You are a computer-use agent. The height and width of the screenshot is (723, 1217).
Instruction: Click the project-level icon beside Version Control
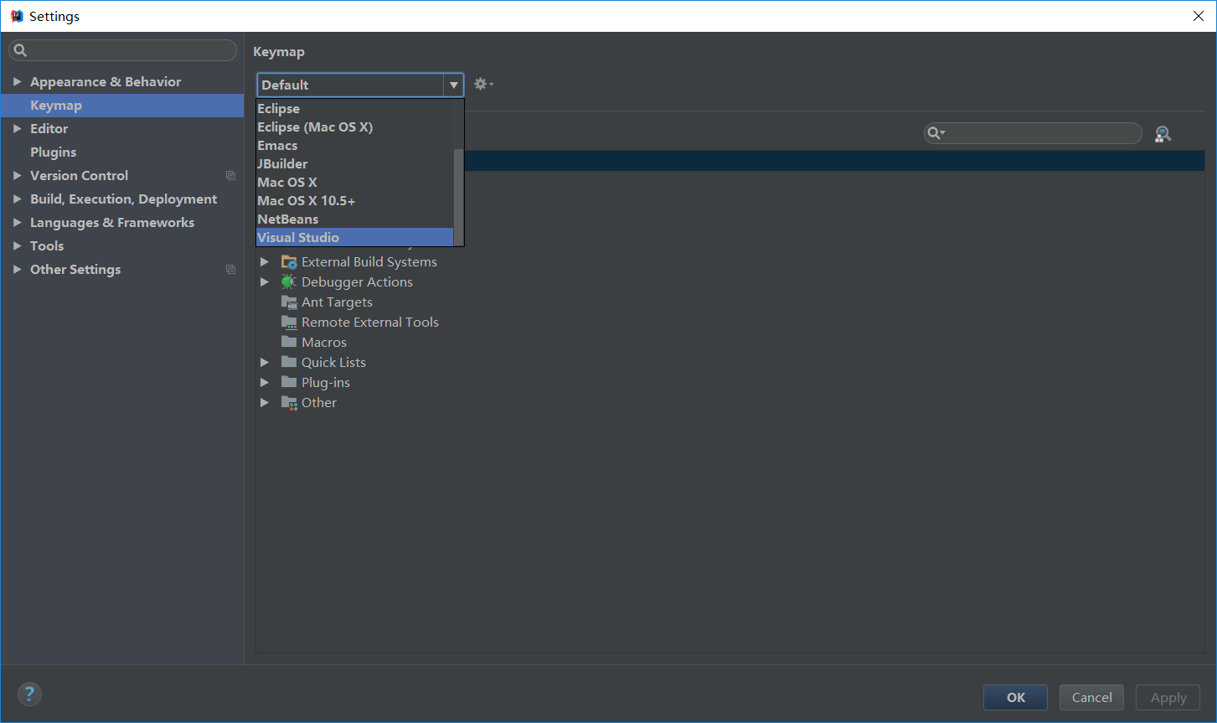(x=230, y=176)
